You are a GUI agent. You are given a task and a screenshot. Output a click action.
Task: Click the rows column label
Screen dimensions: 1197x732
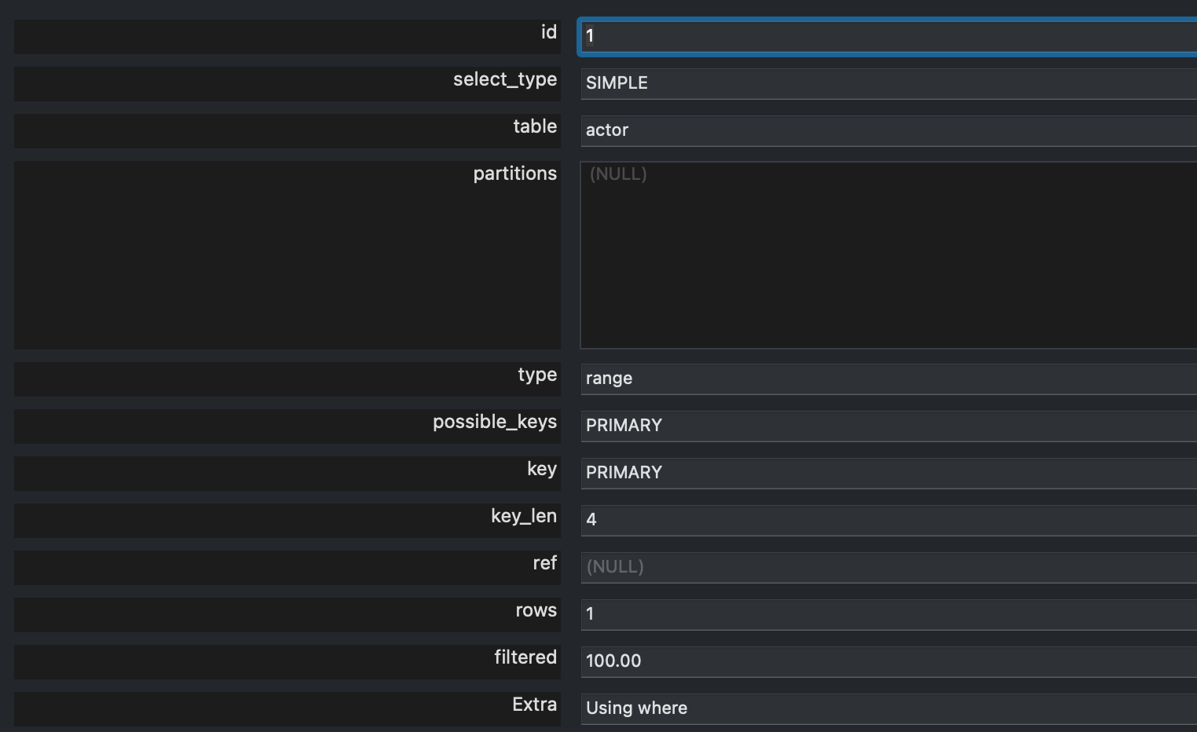536,611
